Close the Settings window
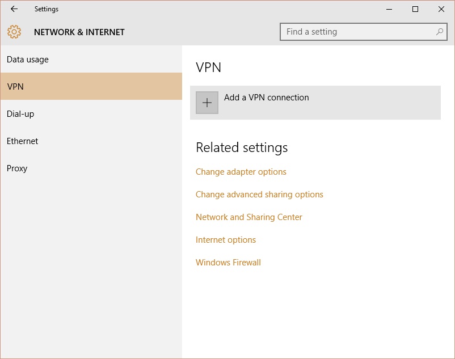The image size is (455, 359). tap(441, 9)
